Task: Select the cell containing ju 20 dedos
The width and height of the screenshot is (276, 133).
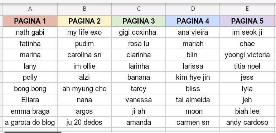Action: pos(84,122)
